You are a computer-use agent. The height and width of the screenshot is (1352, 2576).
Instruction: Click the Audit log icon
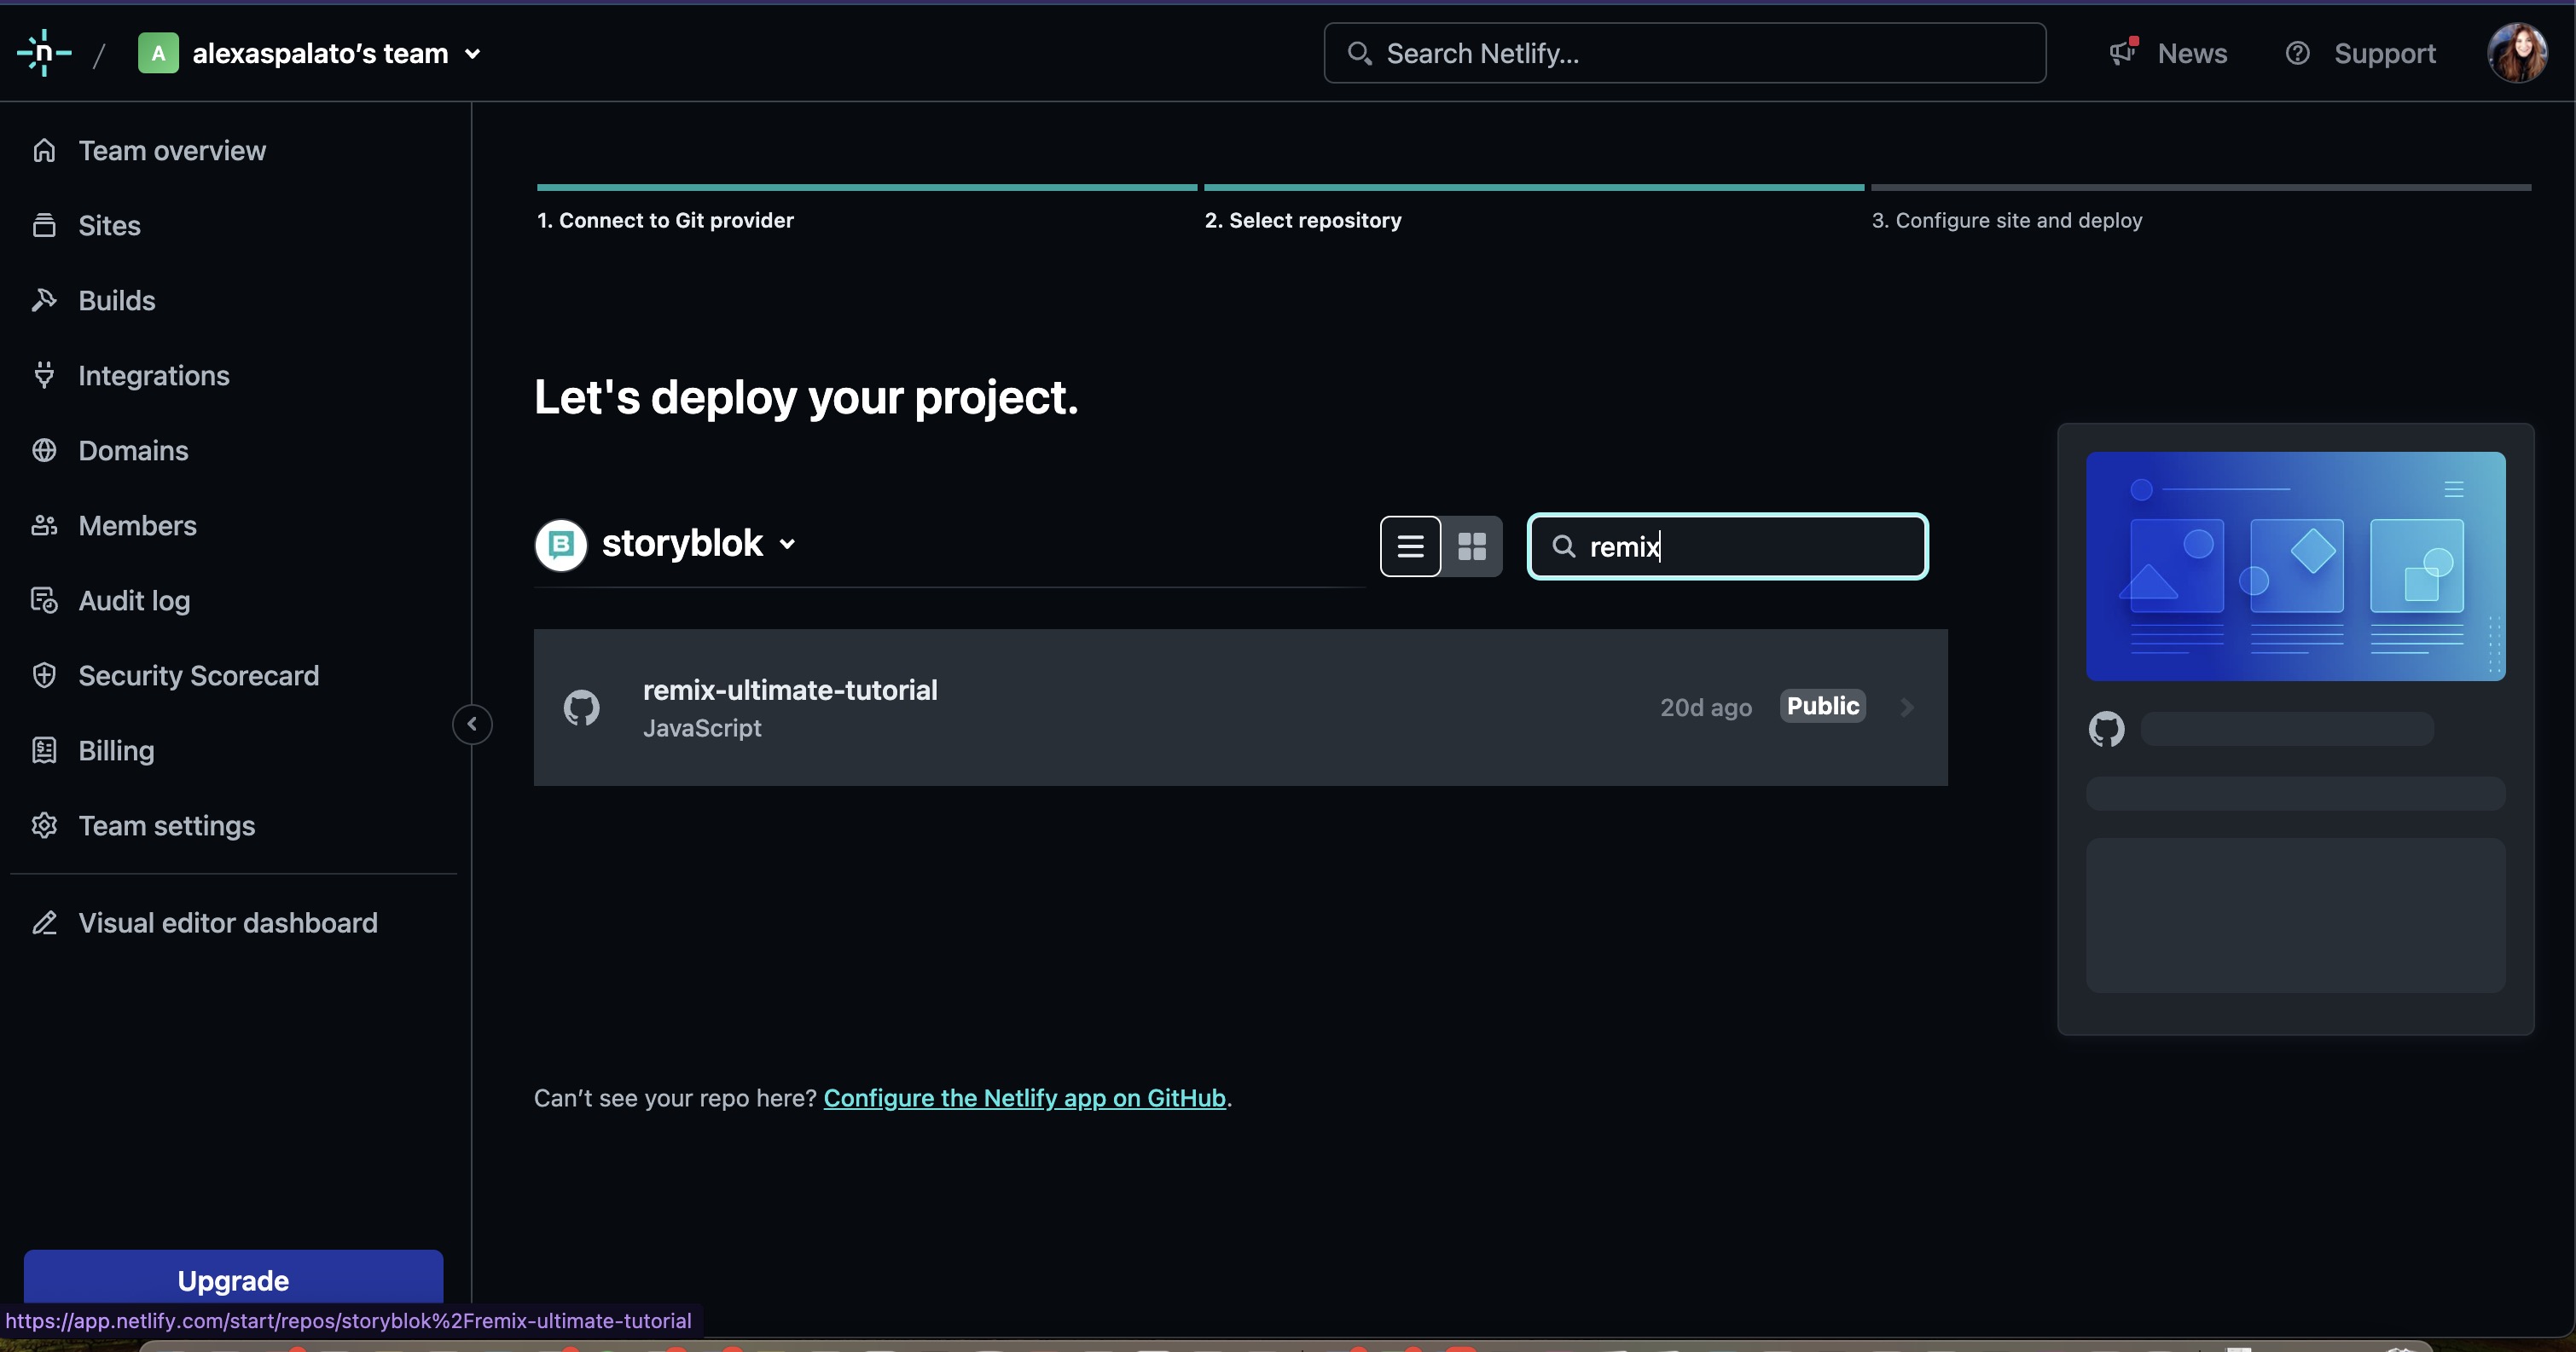(44, 599)
